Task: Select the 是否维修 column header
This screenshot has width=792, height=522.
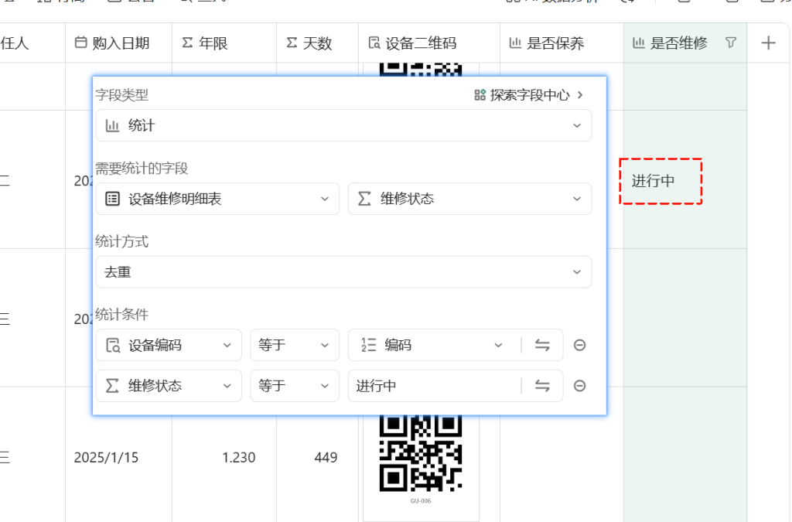Action: pyautogui.click(x=685, y=43)
